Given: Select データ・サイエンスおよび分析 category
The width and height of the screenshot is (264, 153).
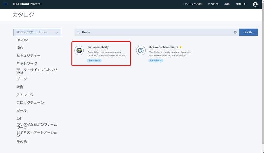Looking at the screenshot, I should click(37, 71).
